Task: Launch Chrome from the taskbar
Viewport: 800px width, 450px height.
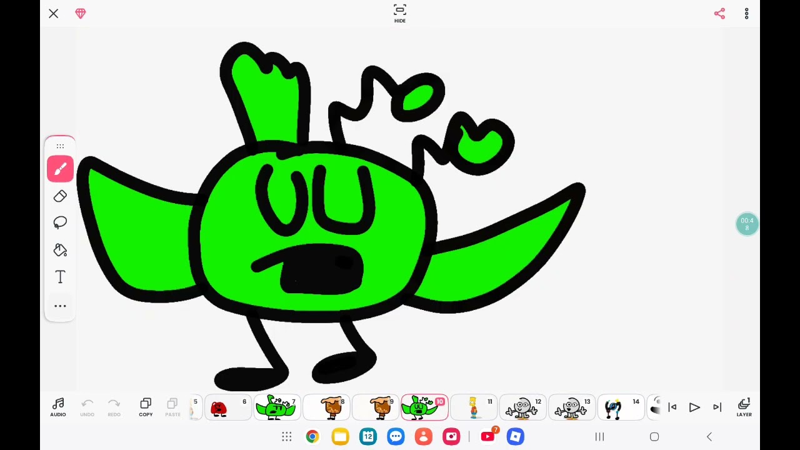Action: click(312, 436)
